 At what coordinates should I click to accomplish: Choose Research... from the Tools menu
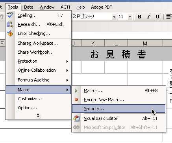point(38,24)
